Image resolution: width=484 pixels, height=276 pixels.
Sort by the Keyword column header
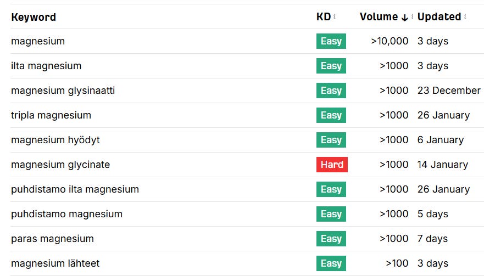pyautogui.click(x=34, y=17)
